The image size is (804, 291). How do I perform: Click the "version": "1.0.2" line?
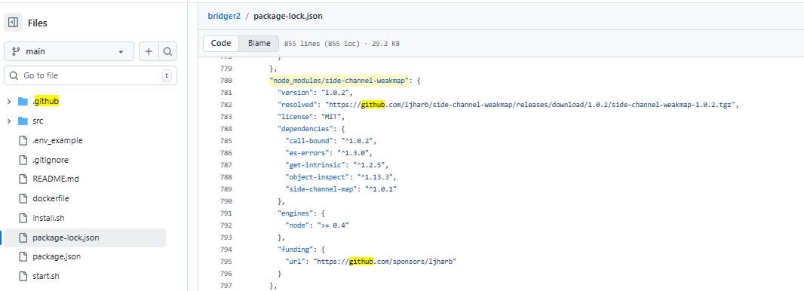(x=315, y=93)
